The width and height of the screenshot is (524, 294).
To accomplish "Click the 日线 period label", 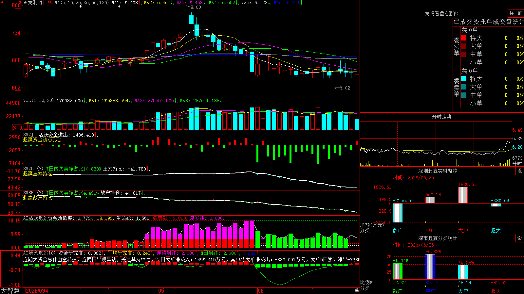I will tap(48, 3).
